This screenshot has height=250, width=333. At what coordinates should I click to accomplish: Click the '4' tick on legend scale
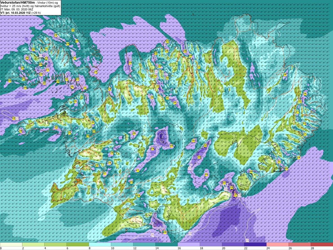(x=45, y=248)
